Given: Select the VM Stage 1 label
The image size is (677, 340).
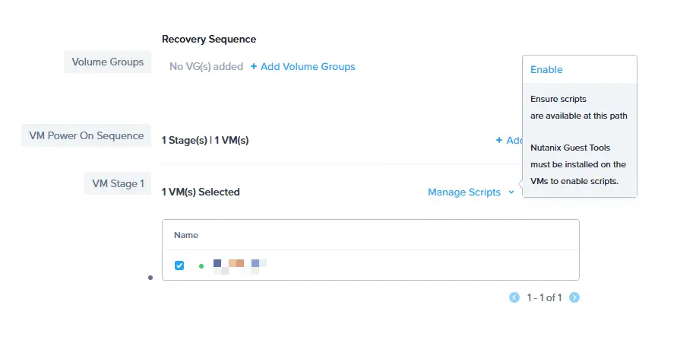Looking at the screenshot, I should (x=118, y=183).
